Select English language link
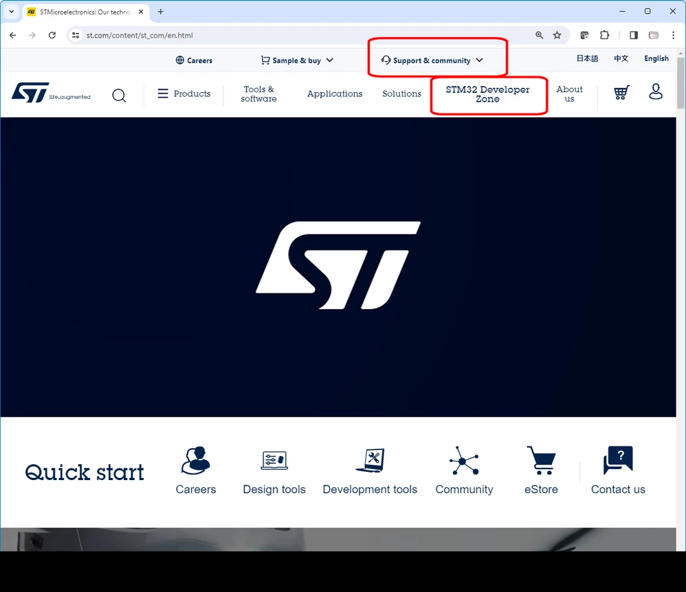This screenshot has width=686, height=592. click(656, 58)
